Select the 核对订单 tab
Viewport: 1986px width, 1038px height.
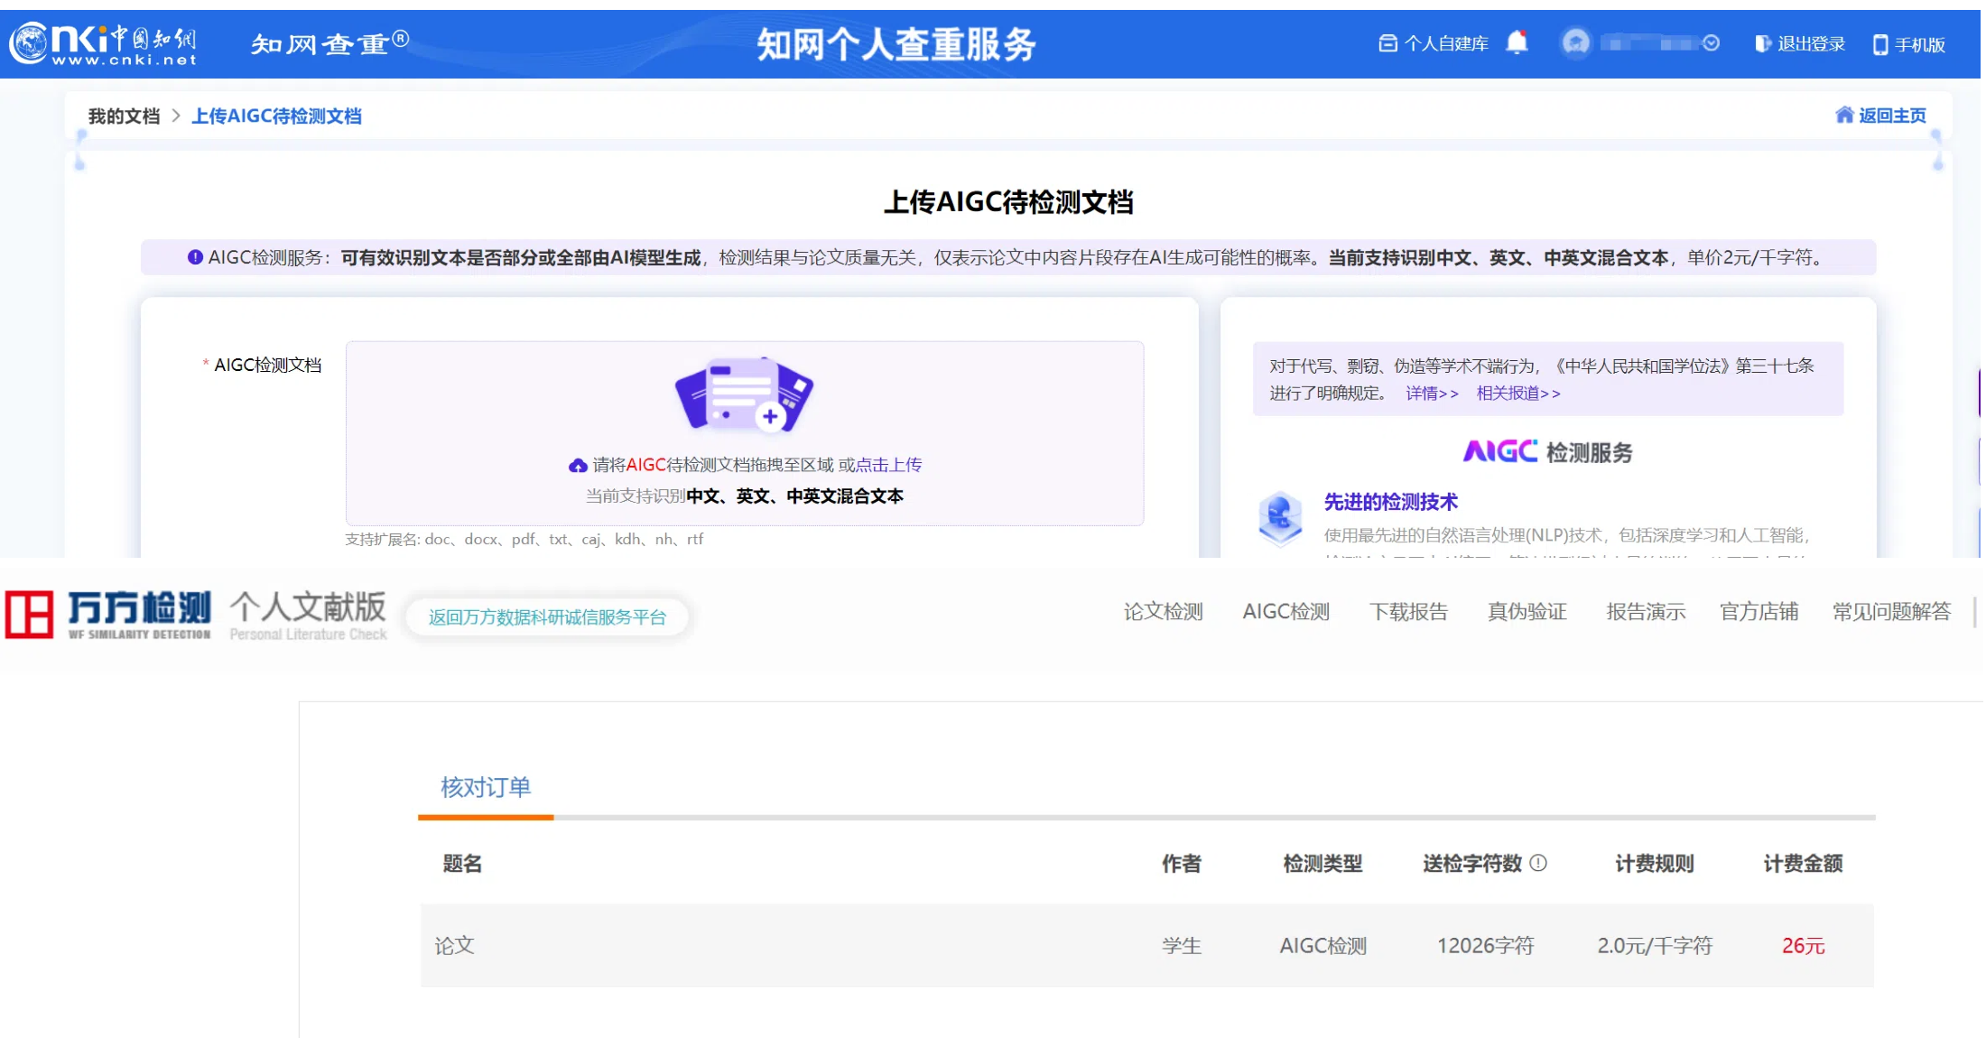(486, 787)
